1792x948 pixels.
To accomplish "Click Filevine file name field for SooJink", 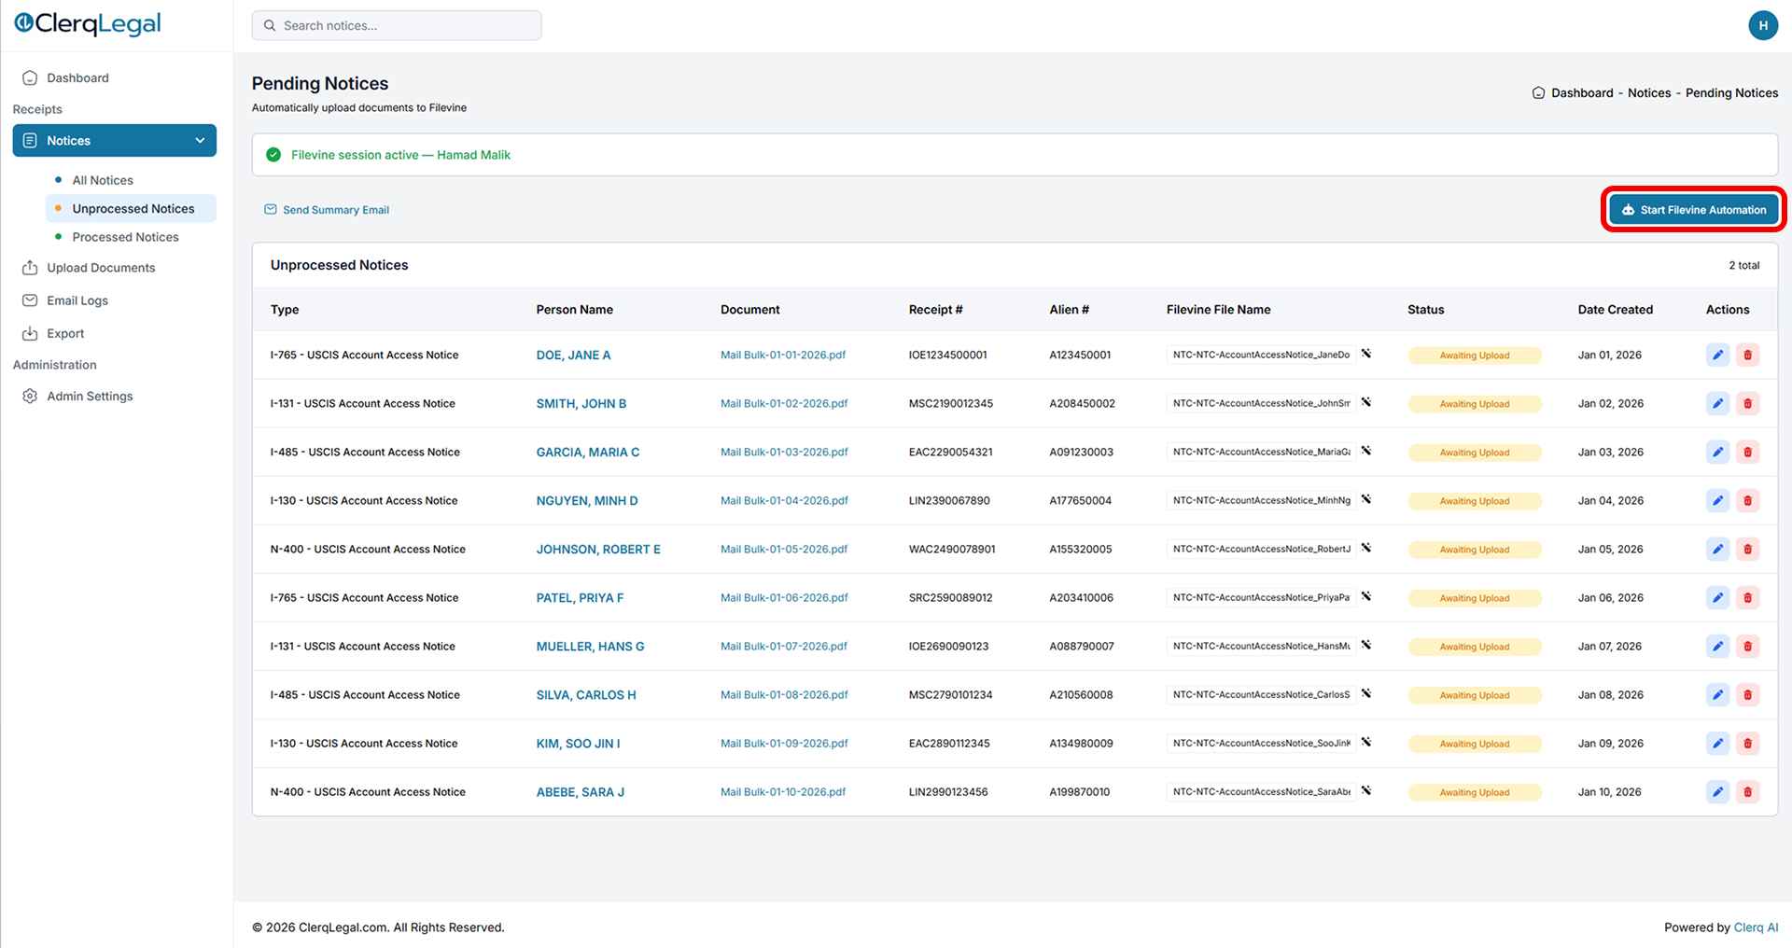I will coord(1262,744).
